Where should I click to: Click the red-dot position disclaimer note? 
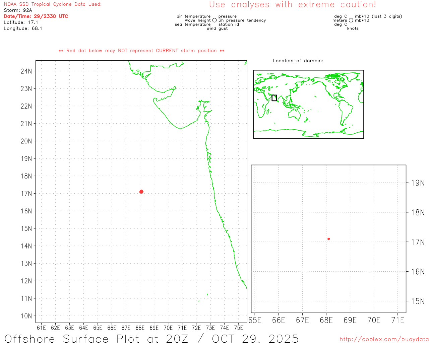tap(141, 51)
